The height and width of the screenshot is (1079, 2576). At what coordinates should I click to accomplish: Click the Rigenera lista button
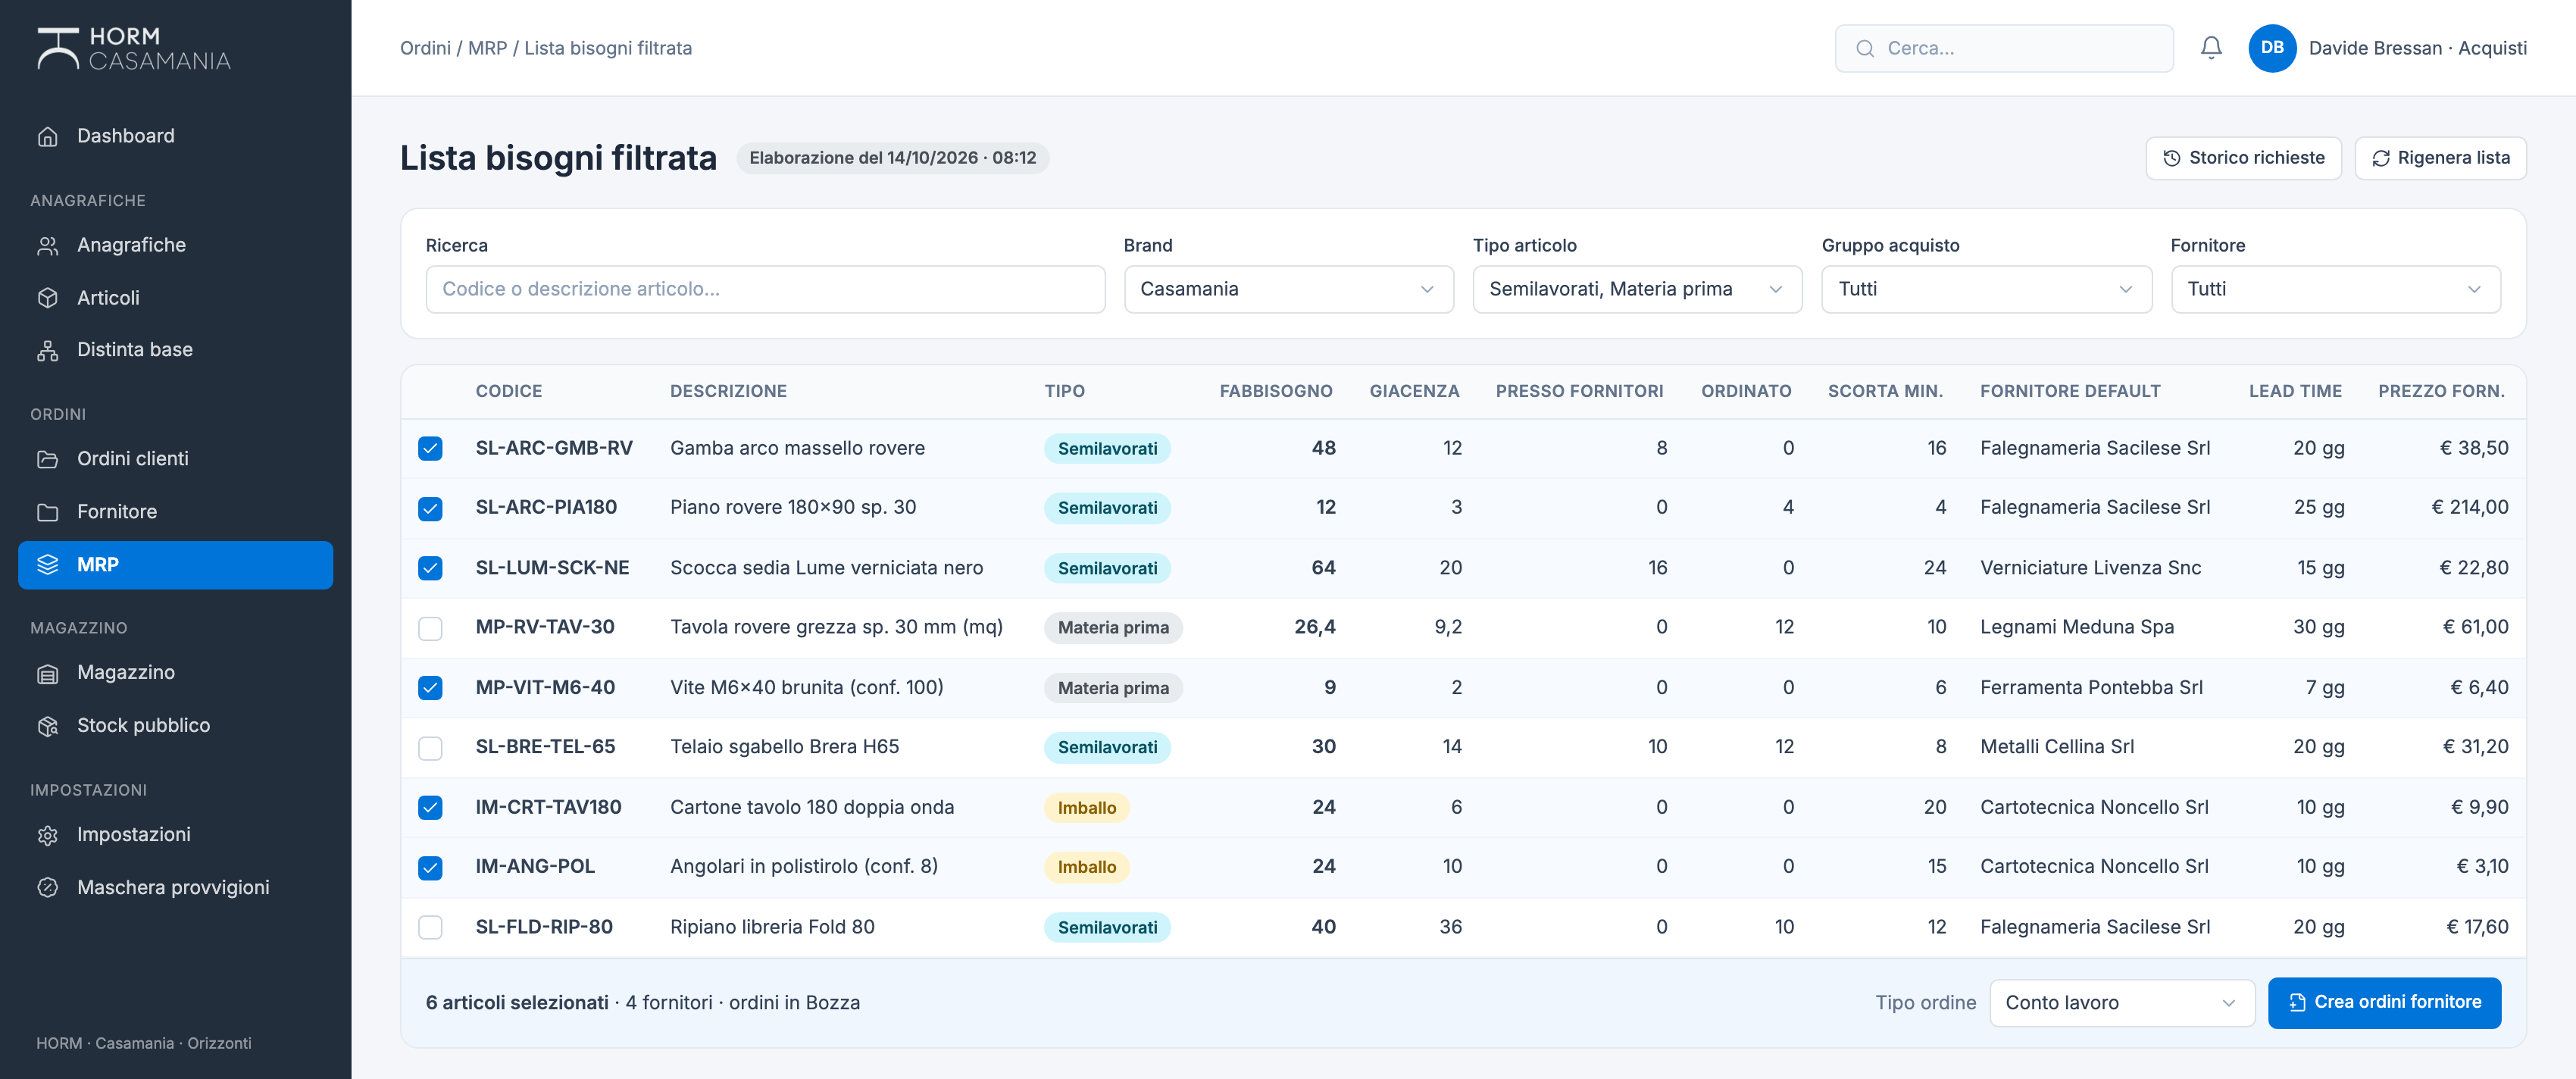[x=2440, y=158]
